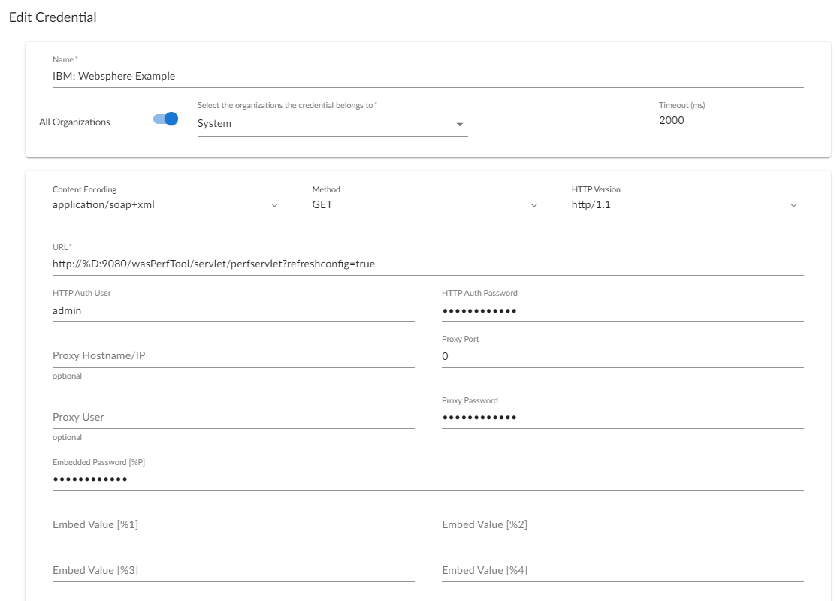Open the organizations dropdown showing System
The image size is (840, 601).
pos(332,124)
